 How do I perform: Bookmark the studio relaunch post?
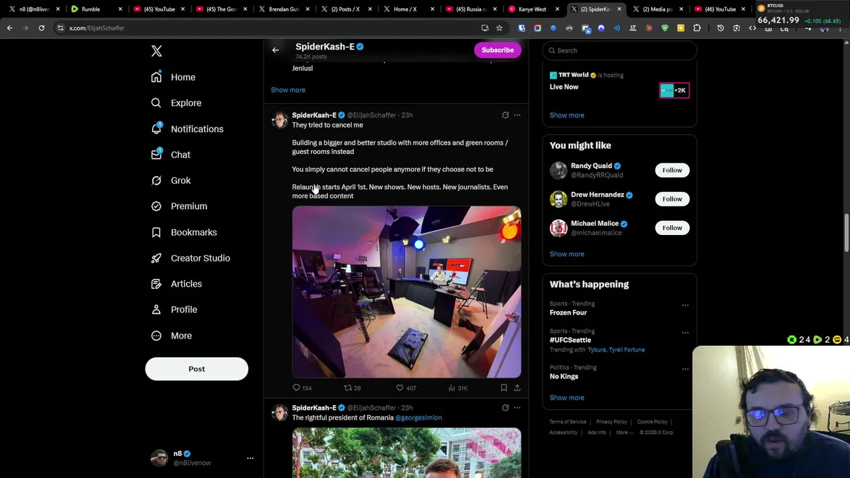[x=504, y=388]
